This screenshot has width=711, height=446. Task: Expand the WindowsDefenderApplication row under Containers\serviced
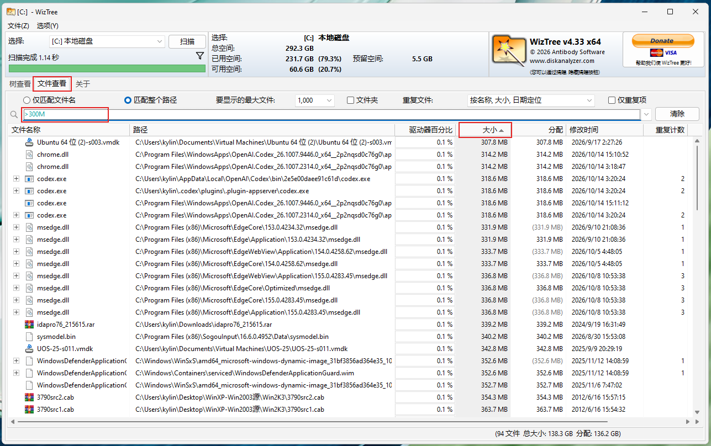pyautogui.click(x=16, y=373)
